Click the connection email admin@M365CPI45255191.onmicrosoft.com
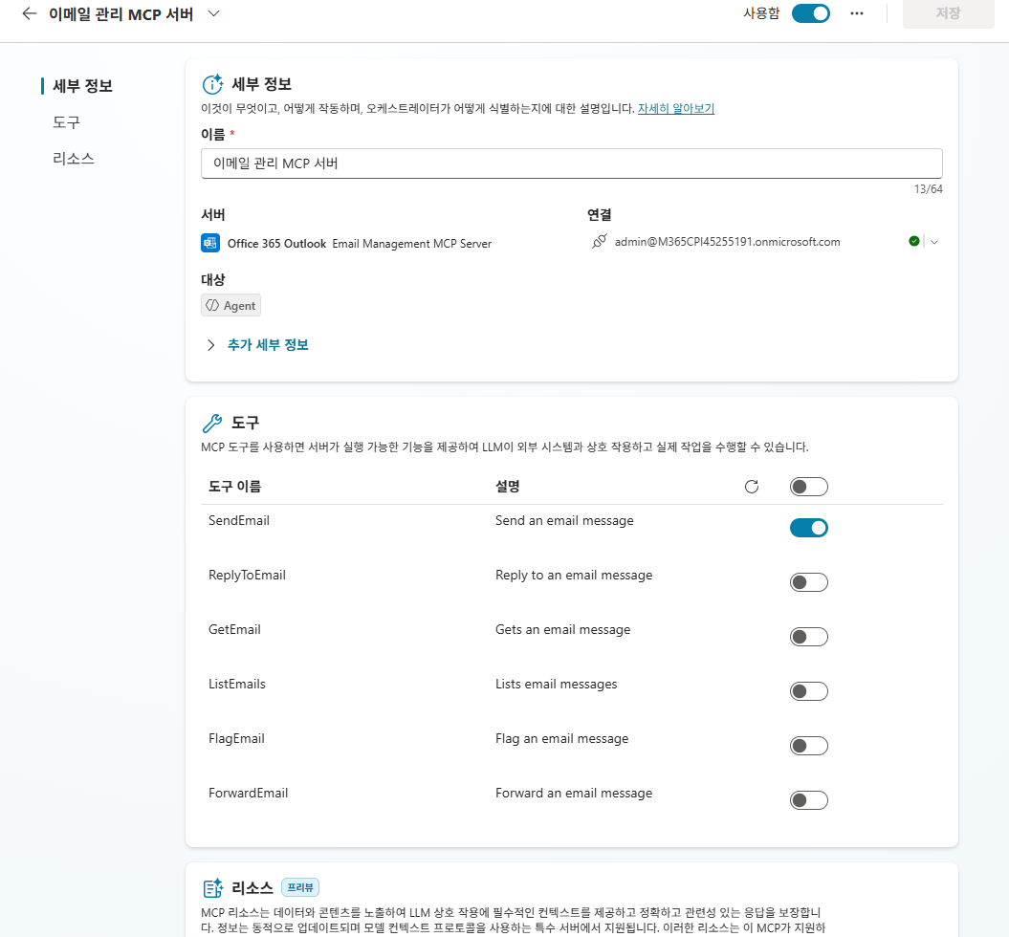The image size is (1009, 937). (727, 242)
